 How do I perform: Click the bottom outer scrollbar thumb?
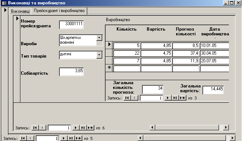point(185,138)
